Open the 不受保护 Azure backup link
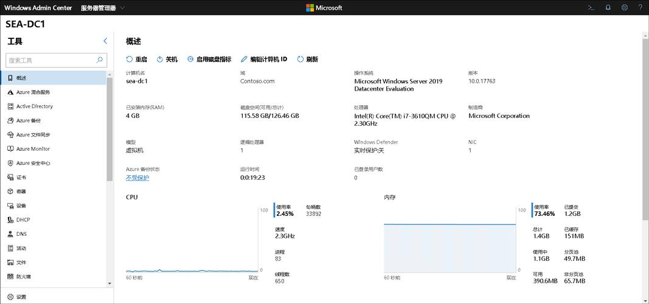Image resolution: width=649 pixels, height=304 pixels. click(137, 178)
